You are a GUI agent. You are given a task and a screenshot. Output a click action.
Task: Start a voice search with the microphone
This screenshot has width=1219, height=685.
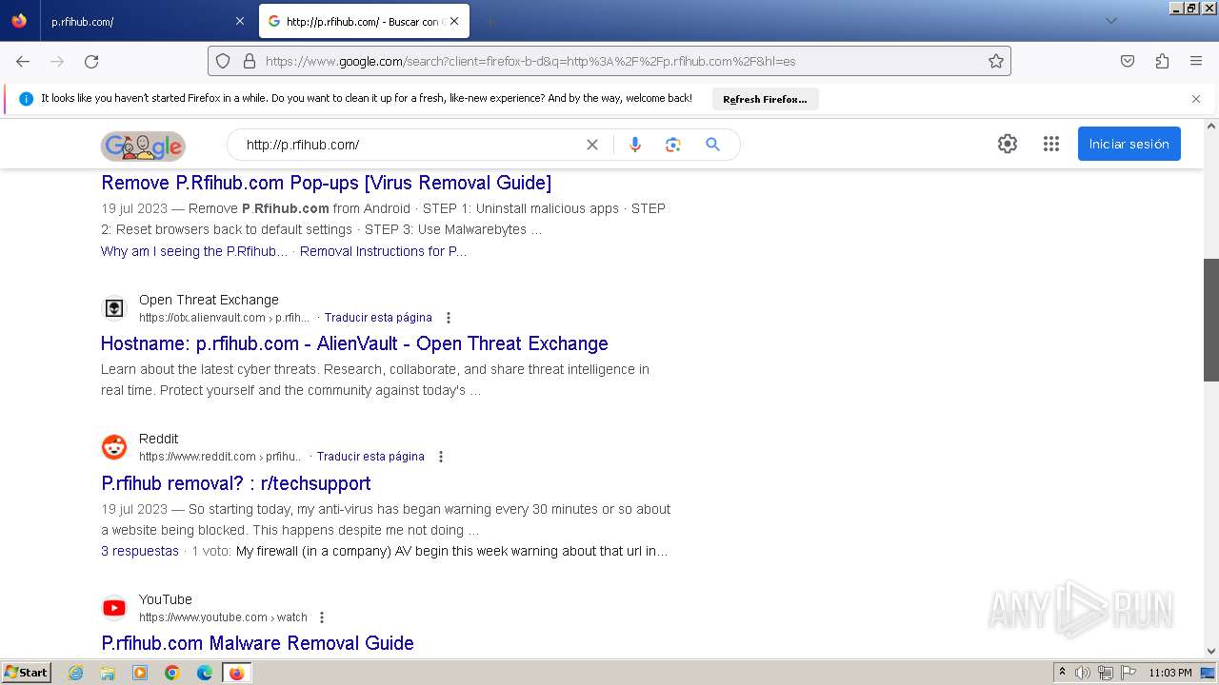pyautogui.click(x=635, y=145)
